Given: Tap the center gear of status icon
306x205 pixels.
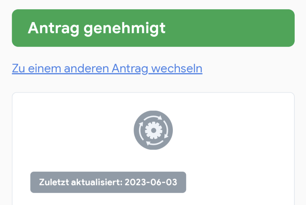Looking at the screenshot, I should [153, 130].
